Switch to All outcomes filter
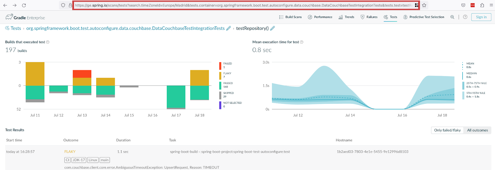The image size is (495, 170). (x=477, y=130)
